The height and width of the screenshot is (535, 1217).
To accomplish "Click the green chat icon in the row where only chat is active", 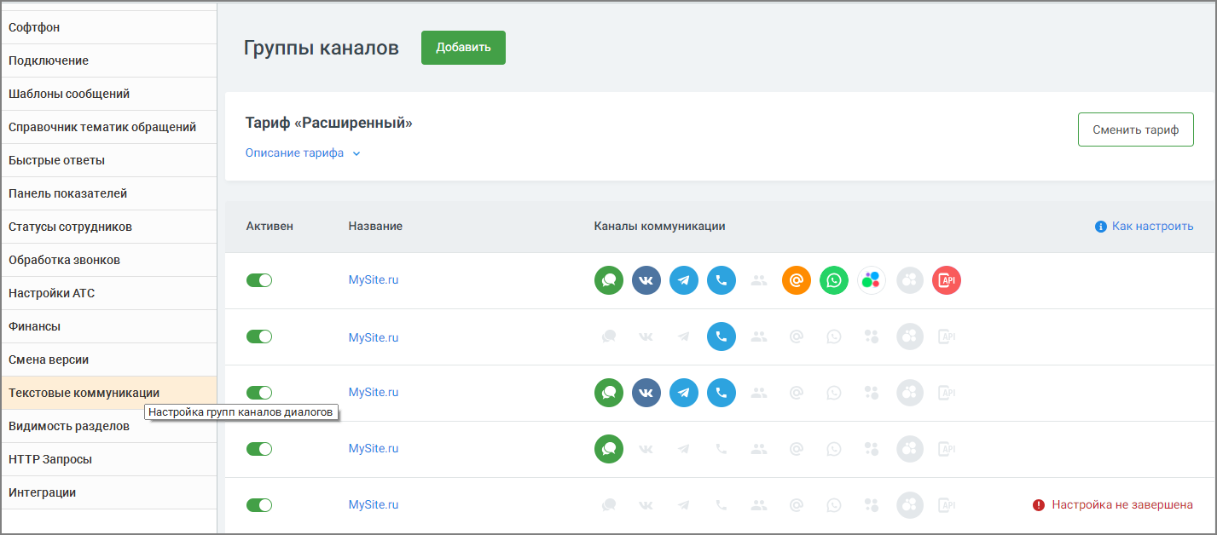I will pos(609,449).
